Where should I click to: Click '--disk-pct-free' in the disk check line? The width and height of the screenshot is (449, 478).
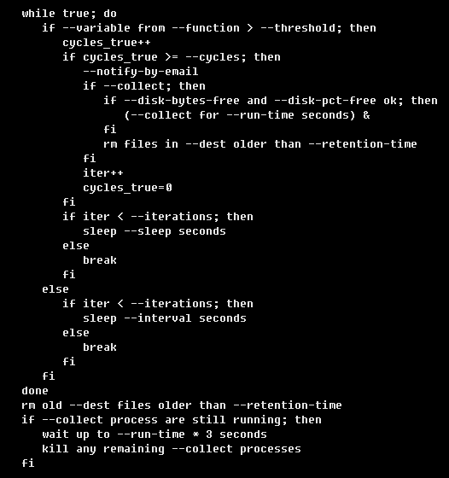click(325, 101)
